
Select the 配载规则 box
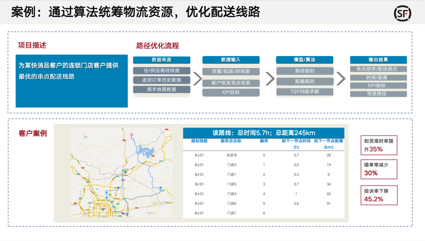click(305, 81)
